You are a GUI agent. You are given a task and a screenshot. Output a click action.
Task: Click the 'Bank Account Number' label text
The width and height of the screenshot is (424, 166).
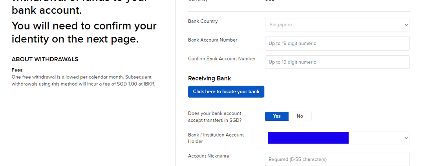(x=212, y=40)
